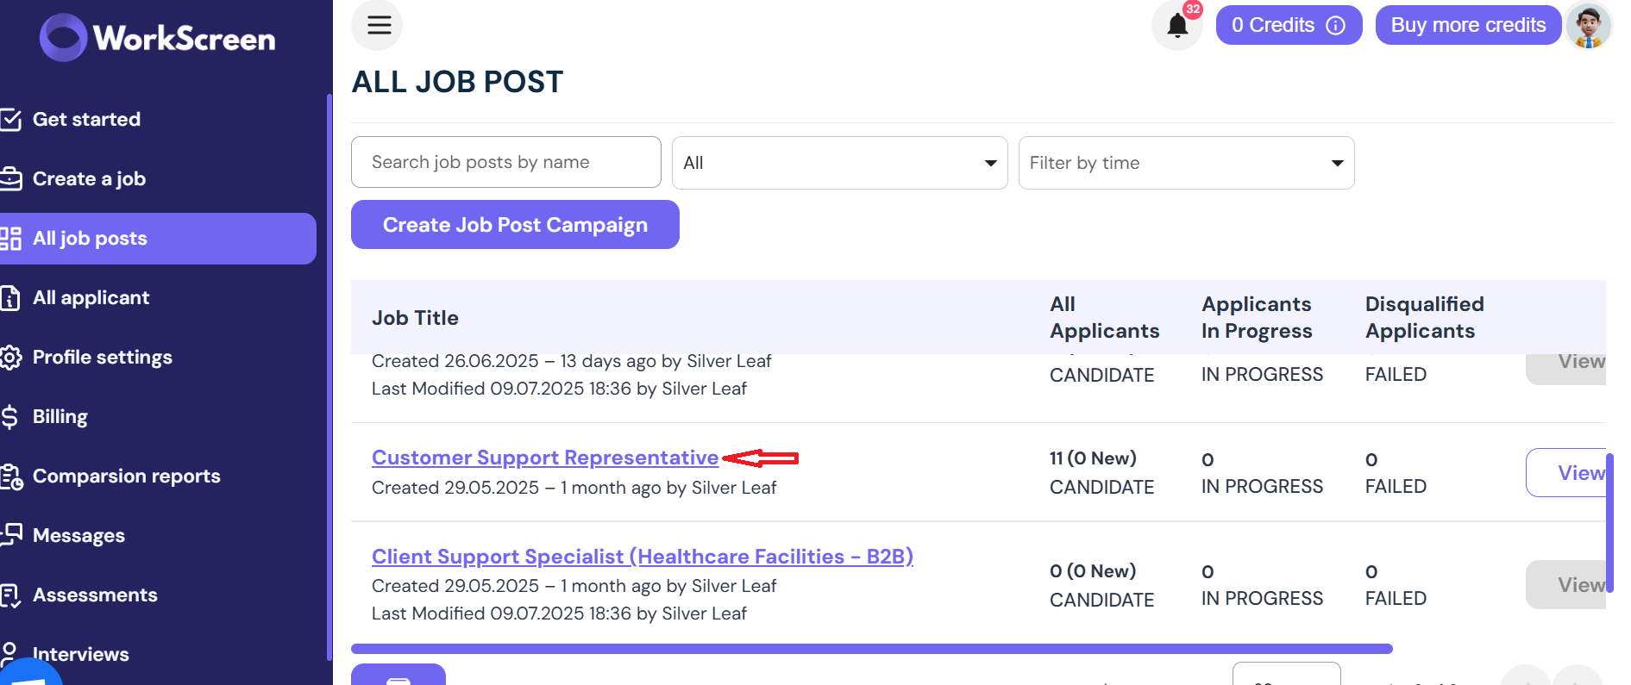This screenshot has height=685, width=1631.
Task: Click View button for Customer Support Representative
Action: pyautogui.click(x=1566, y=473)
